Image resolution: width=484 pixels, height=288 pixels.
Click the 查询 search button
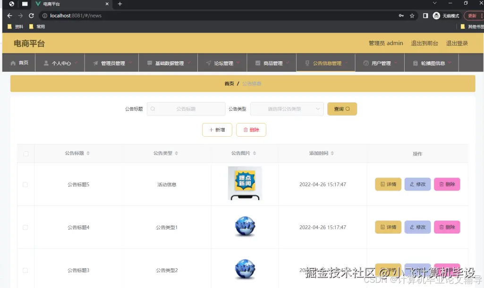(x=341, y=109)
